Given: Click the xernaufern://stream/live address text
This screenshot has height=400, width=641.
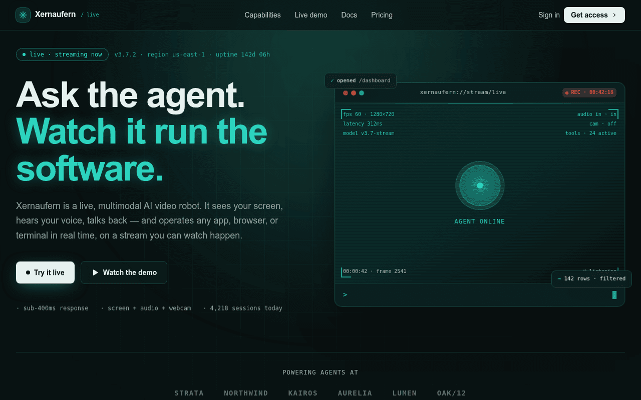Looking at the screenshot, I should tap(463, 92).
